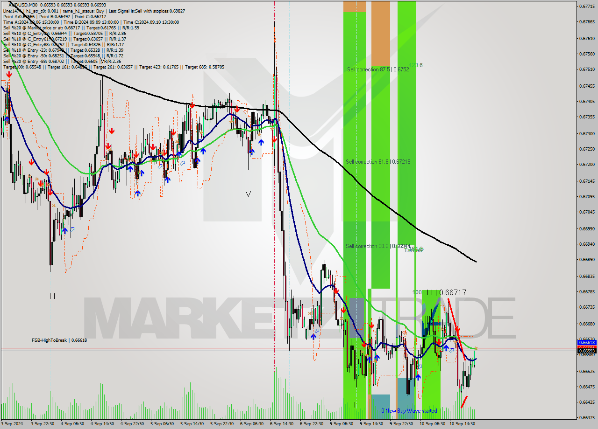Screen dimensions: 598x429
Task: Click the '5 Sep 06:30' time axis label
Action: click(162, 424)
